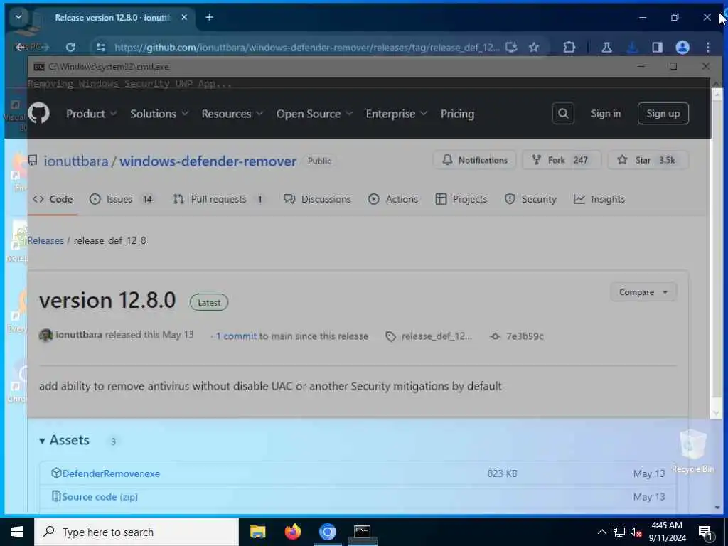Fork the repository button
Image resolution: width=728 pixels, height=546 pixels.
click(x=562, y=160)
